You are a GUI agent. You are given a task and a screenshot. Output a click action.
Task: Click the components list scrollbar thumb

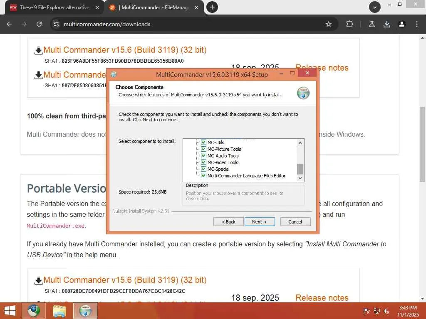tap(300, 169)
